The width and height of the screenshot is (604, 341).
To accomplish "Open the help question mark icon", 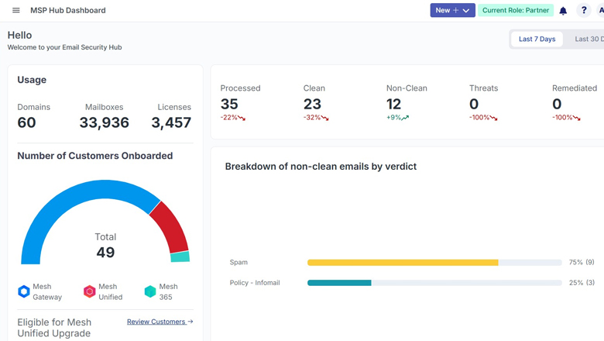I will click(x=584, y=11).
